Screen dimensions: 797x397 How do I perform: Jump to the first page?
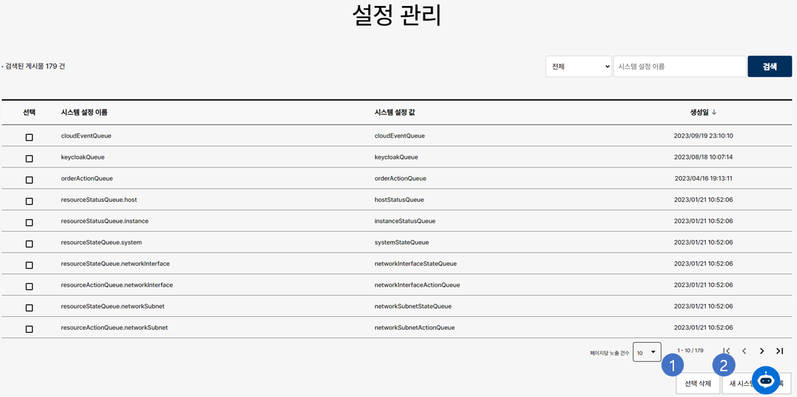point(726,351)
